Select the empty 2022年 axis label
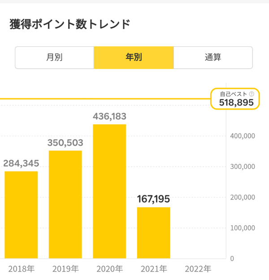The height and width of the screenshot is (280, 269). click(x=198, y=269)
